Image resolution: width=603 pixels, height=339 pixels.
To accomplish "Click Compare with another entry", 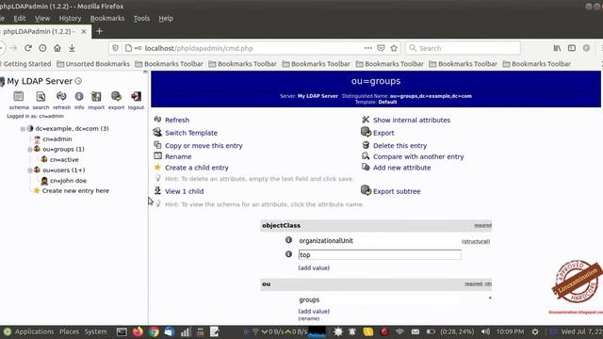I will point(418,157).
